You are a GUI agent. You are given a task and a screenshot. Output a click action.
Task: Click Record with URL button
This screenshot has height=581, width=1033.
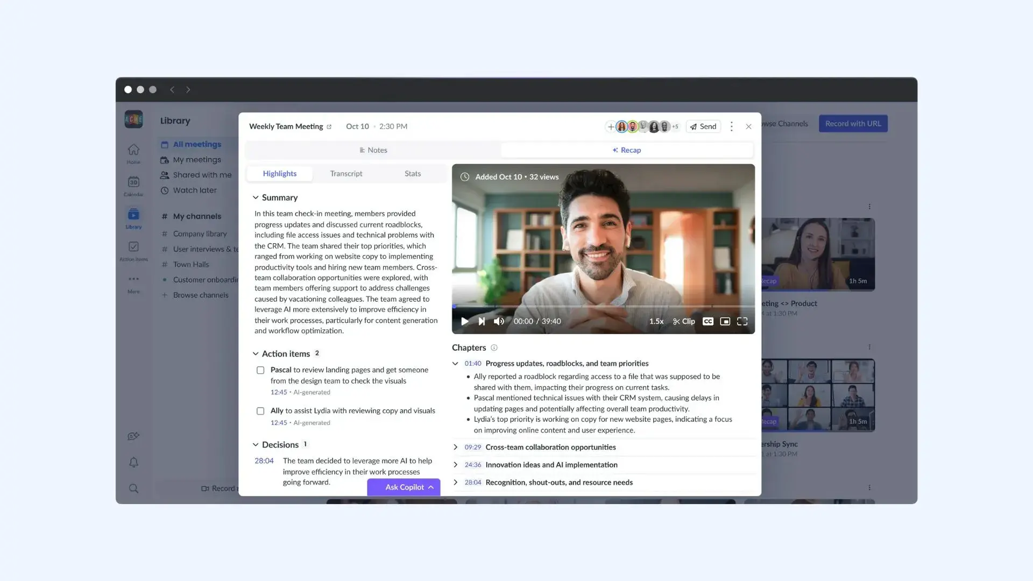[853, 124]
